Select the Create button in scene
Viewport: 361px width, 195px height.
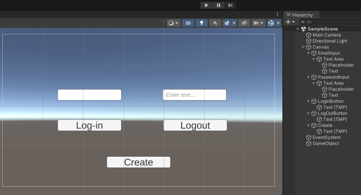(139, 162)
